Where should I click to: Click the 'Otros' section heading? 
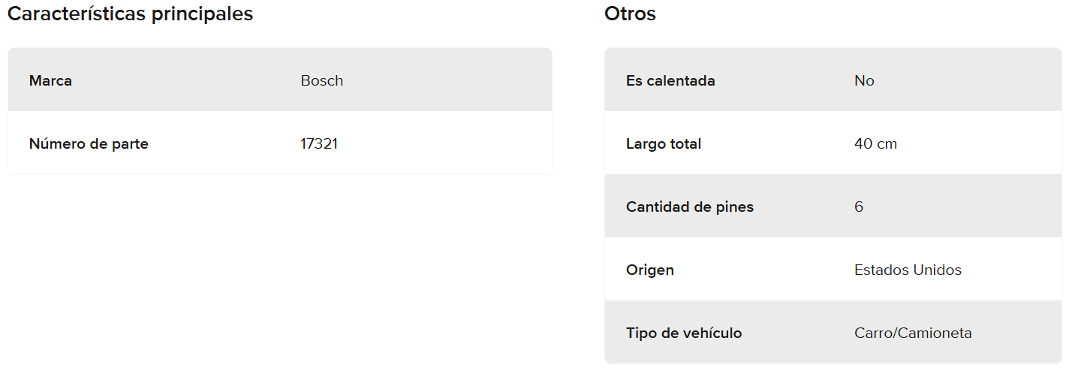(x=630, y=14)
